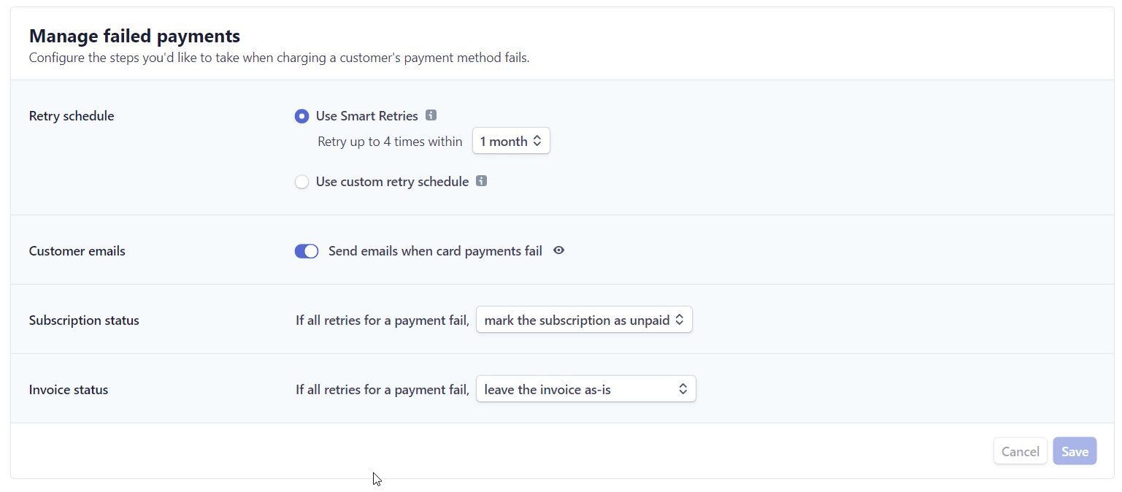The image size is (1122, 492).
Task: Click the Retry schedule section label
Action: [x=71, y=115]
